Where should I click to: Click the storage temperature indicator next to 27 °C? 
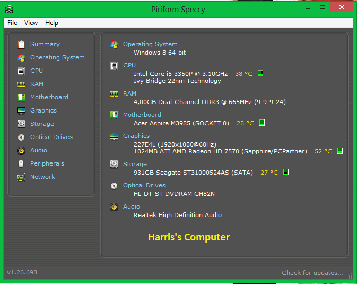pos(286,172)
